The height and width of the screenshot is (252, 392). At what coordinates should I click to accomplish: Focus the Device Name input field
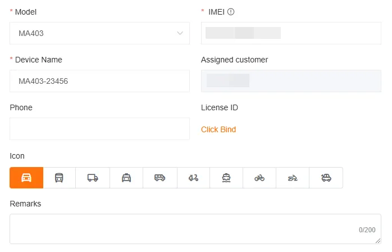99,81
